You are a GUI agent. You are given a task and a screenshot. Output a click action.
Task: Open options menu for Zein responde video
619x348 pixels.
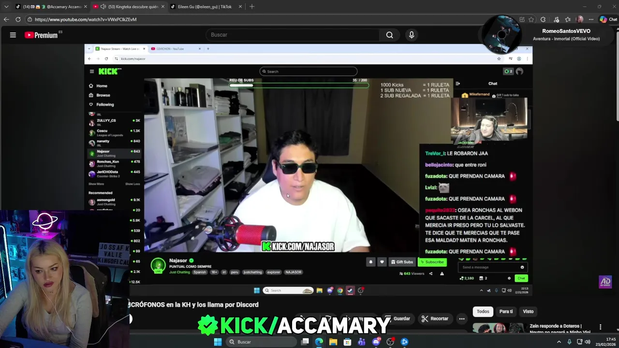point(600,327)
